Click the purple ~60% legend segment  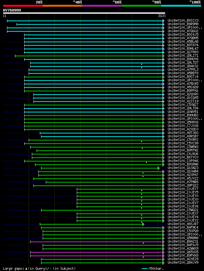(x=102, y=6)
